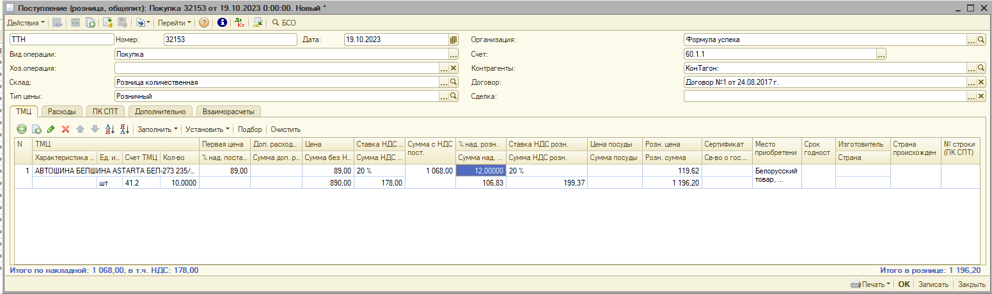
Task: Expand the Установить dropdown
Action: pyautogui.click(x=207, y=129)
